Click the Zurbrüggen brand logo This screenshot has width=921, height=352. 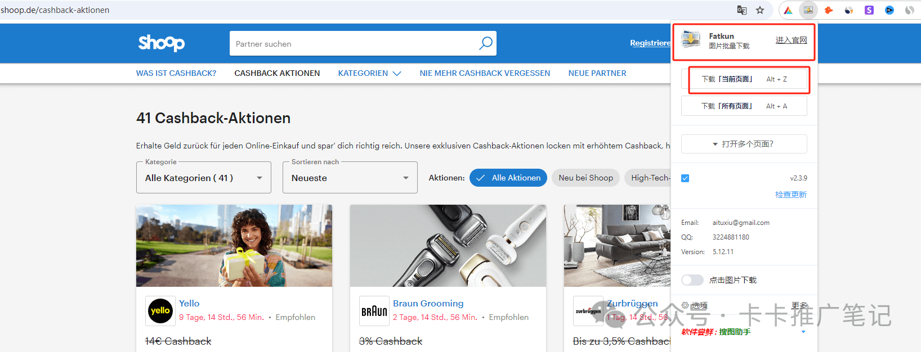coord(588,311)
